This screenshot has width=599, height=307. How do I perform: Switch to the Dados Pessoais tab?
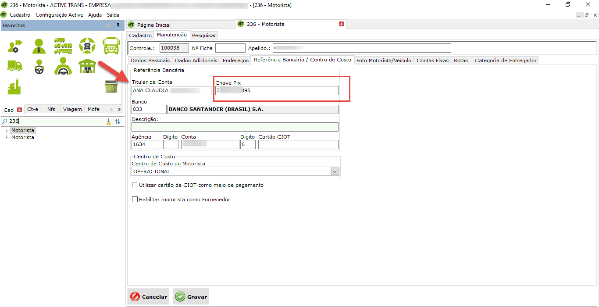coord(150,61)
